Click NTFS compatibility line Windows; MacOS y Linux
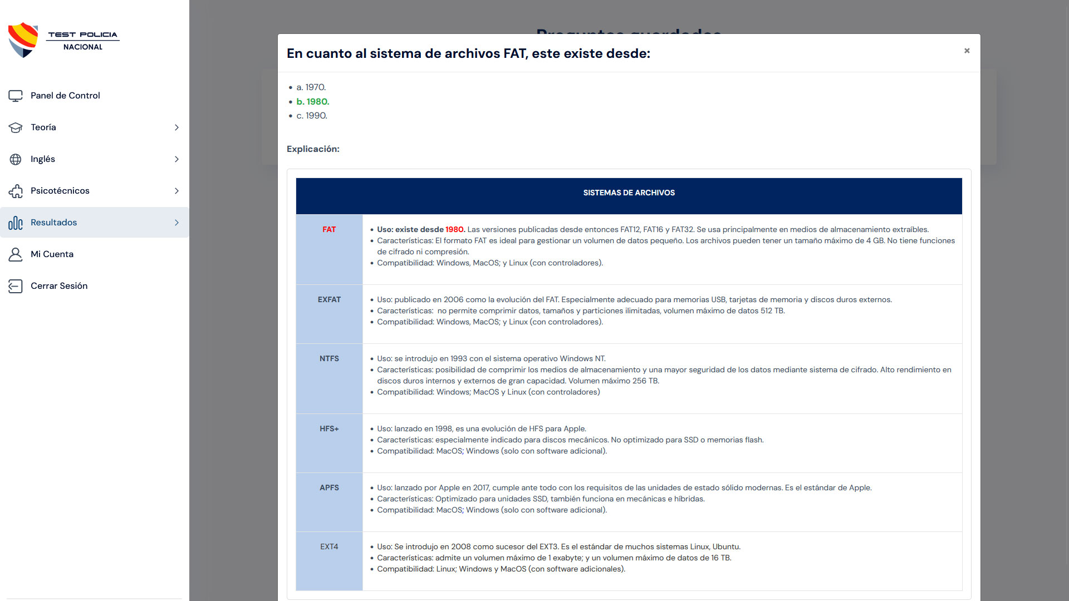This screenshot has height=601, width=1069. [488, 392]
